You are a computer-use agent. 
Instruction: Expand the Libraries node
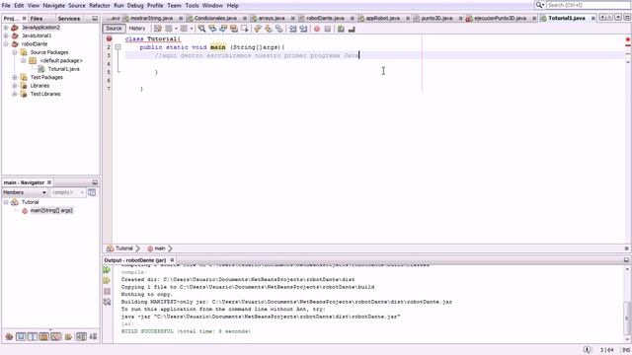coord(15,86)
